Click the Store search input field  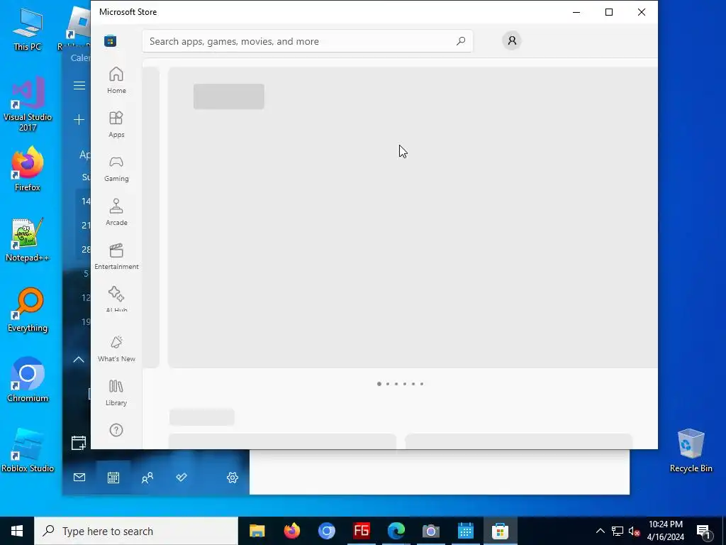pos(308,41)
